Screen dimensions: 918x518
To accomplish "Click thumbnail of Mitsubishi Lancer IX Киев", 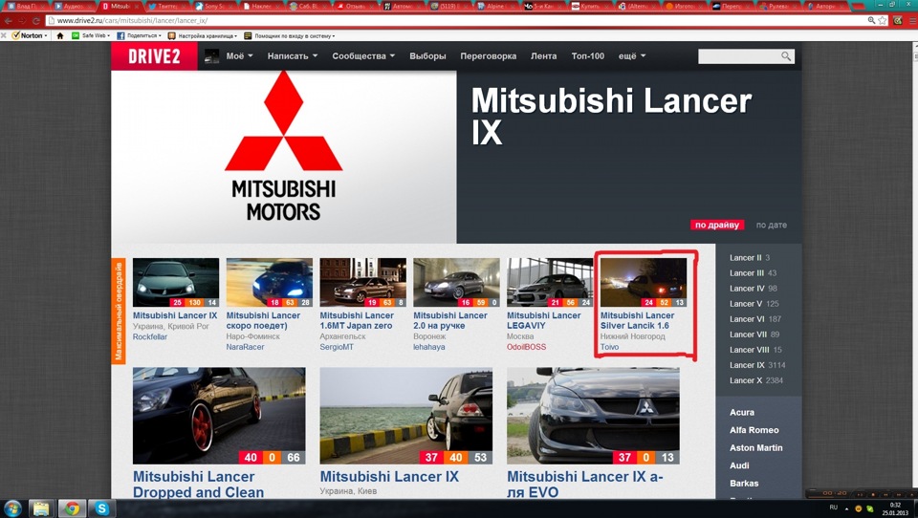I will [405, 416].
